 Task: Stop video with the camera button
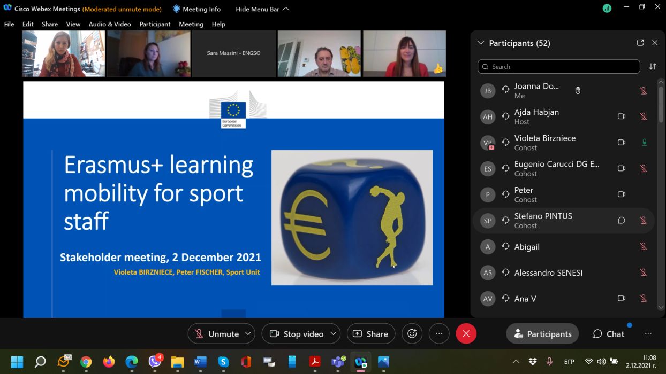[296, 334]
